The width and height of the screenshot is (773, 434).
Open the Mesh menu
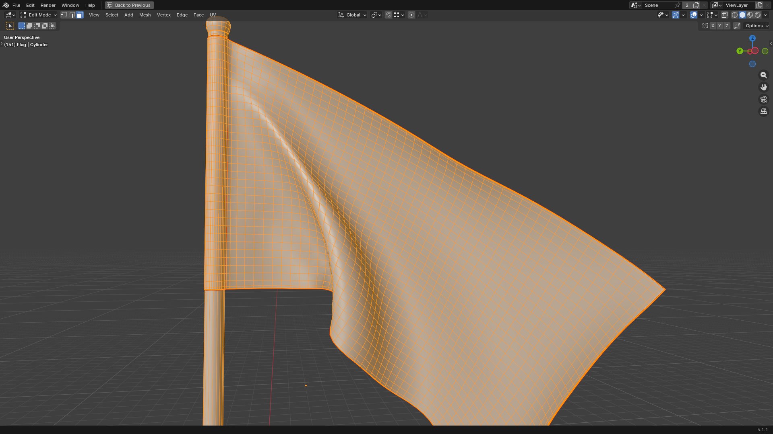(145, 15)
